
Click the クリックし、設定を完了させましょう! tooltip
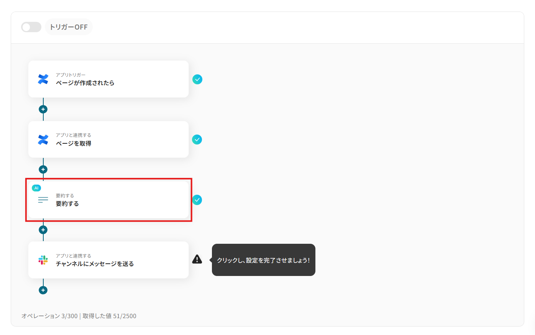click(x=264, y=260)
